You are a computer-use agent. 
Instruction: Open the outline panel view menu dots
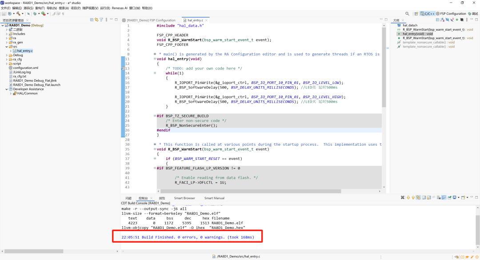click(x=467, y=20)
